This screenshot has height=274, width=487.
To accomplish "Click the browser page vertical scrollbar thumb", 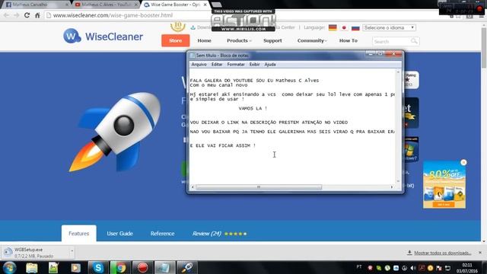I will click(484, 47).
